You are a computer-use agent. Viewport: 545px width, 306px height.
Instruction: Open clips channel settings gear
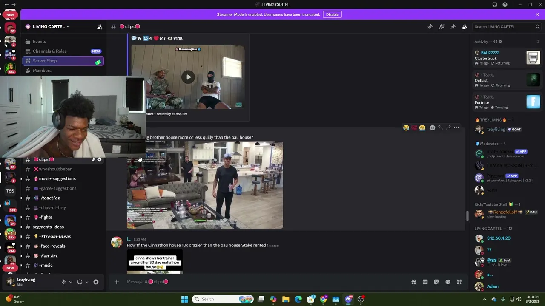coord(100,159)
